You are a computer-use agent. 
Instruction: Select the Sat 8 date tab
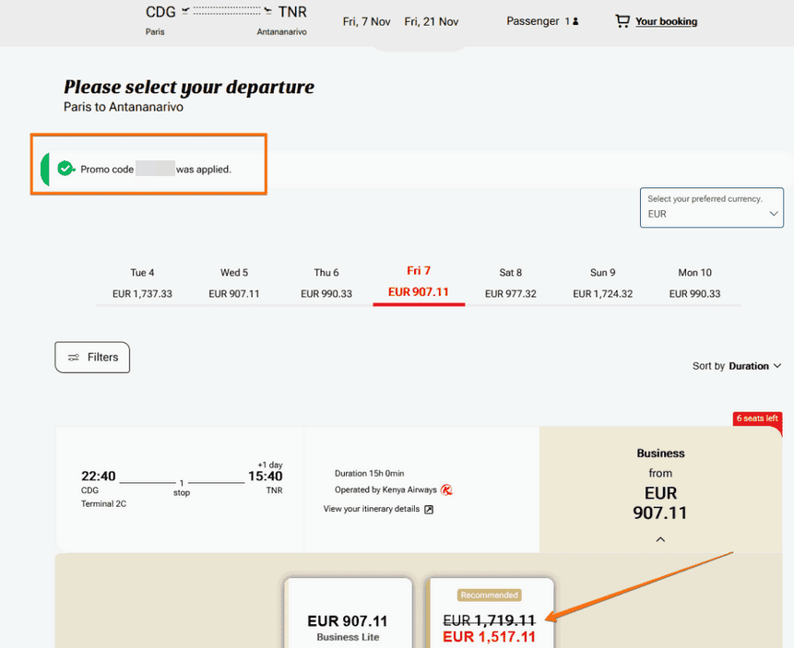pyautogui.click(x=511, y=283)
